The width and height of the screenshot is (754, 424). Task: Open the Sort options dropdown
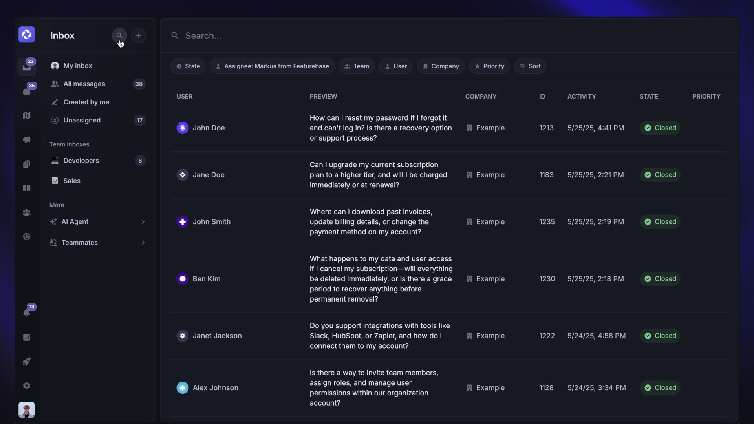point(530,66)
